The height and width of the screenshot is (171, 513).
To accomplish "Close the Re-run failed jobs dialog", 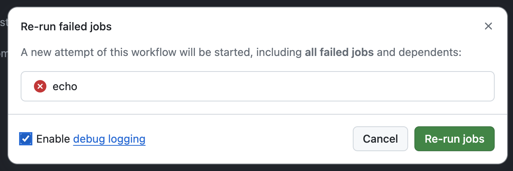I will pos(488,26).
